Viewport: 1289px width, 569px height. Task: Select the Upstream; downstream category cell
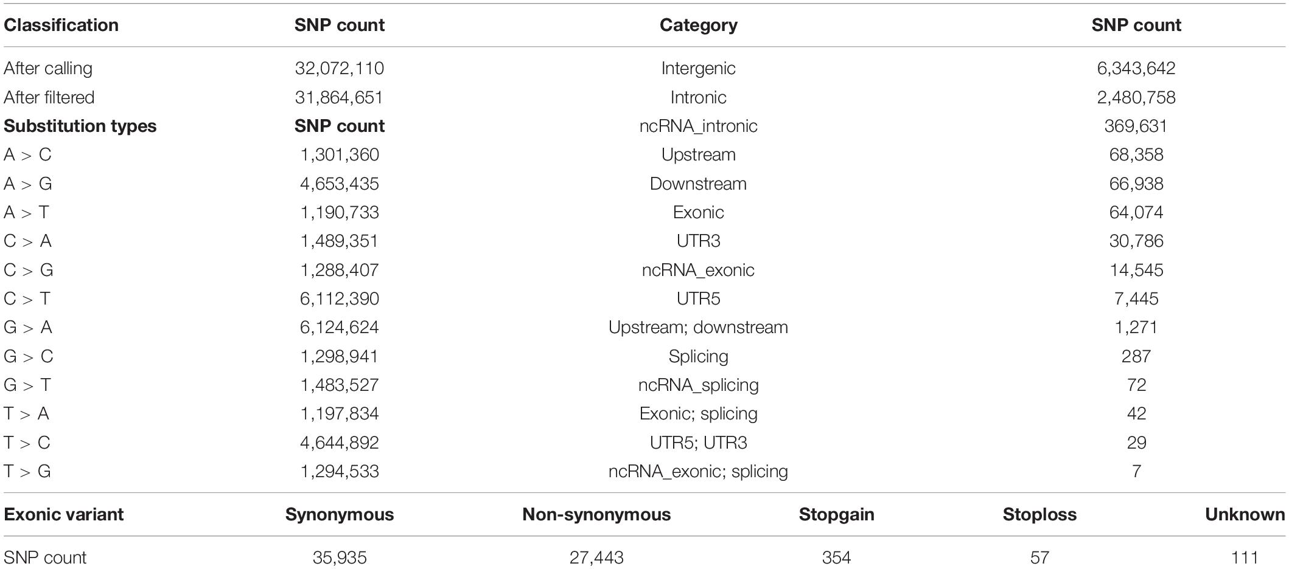pyautogui.click(x=698, y=327)
